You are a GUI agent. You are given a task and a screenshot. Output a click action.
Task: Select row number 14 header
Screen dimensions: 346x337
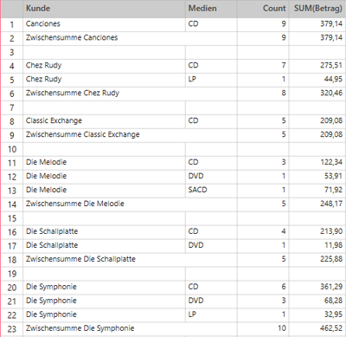tap(12, 204)
